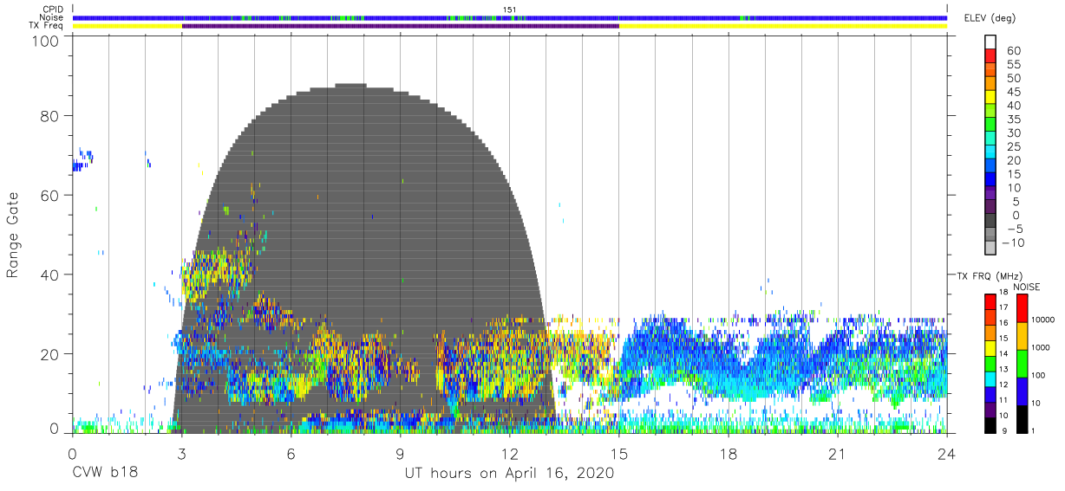Click the 'ELEV (deg)' colorbar title

[x=990, y=18]
